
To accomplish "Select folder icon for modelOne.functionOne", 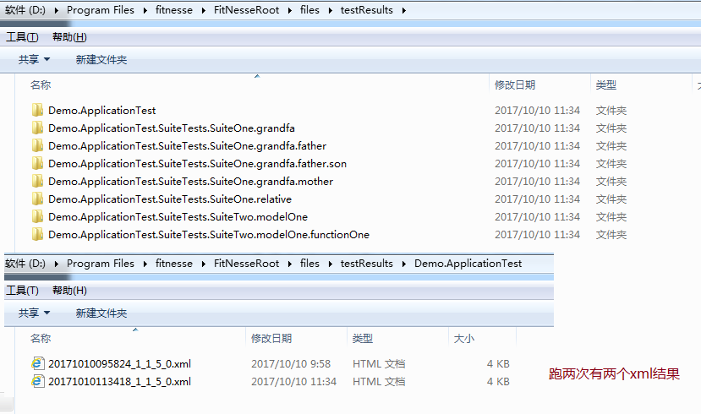I will tap(37, 235).
